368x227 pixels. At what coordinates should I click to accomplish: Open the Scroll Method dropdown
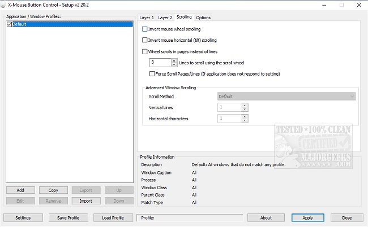click(x=286, y=97)
